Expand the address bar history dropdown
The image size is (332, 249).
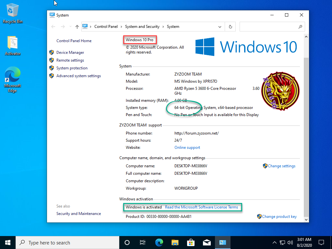click(220, 27)
